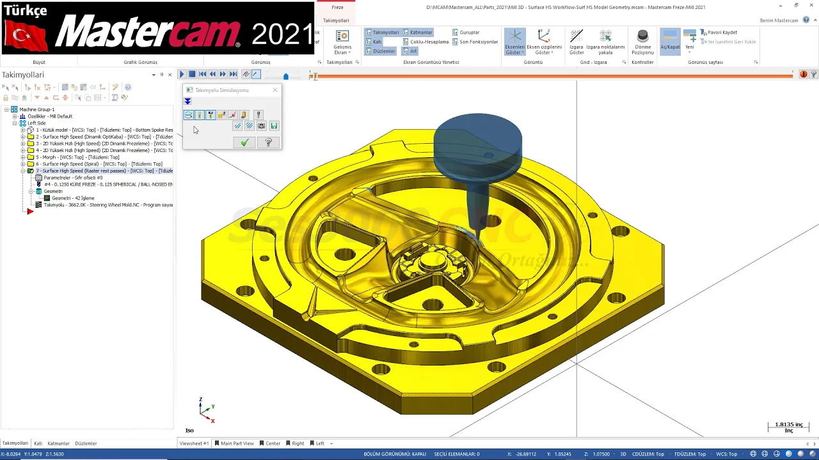Expand operation 2 Surface High Speed
The image size is (819, 460).
pos(23,137)
